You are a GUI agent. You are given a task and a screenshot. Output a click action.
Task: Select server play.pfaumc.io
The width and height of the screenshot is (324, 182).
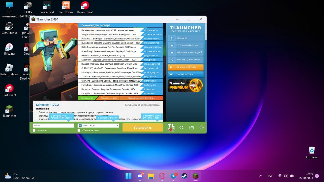(x=120, y=55)
